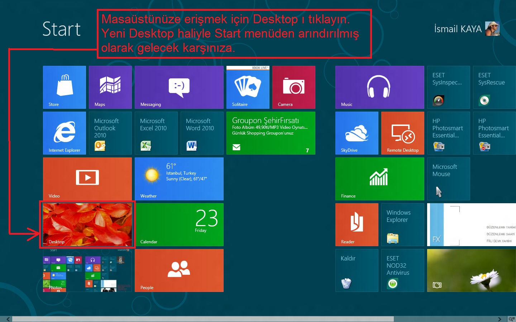Open the Store tile
Screen dimensions: 516x322
pyautogui.click(x=64, y=87)
